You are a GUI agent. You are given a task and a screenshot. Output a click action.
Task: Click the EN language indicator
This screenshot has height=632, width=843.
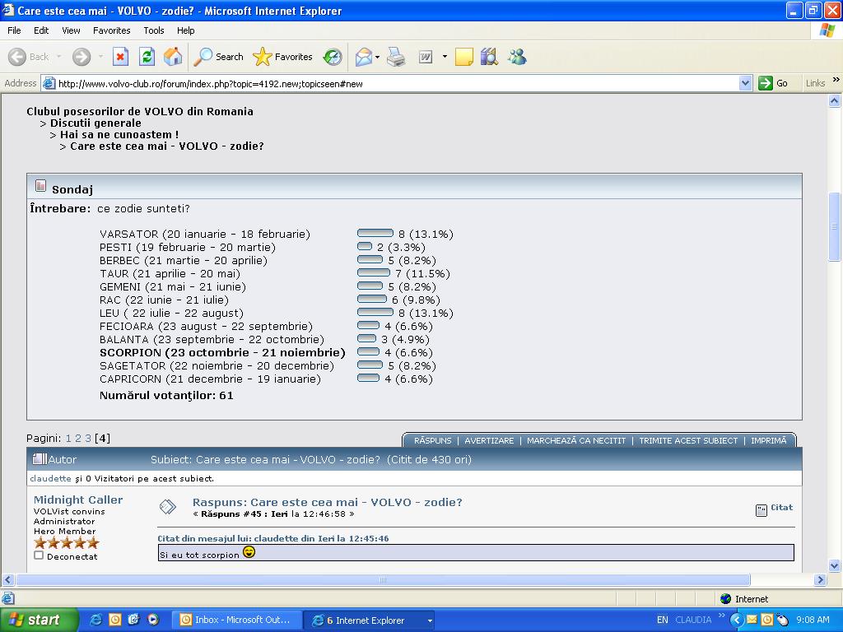(x=663, y=620)
